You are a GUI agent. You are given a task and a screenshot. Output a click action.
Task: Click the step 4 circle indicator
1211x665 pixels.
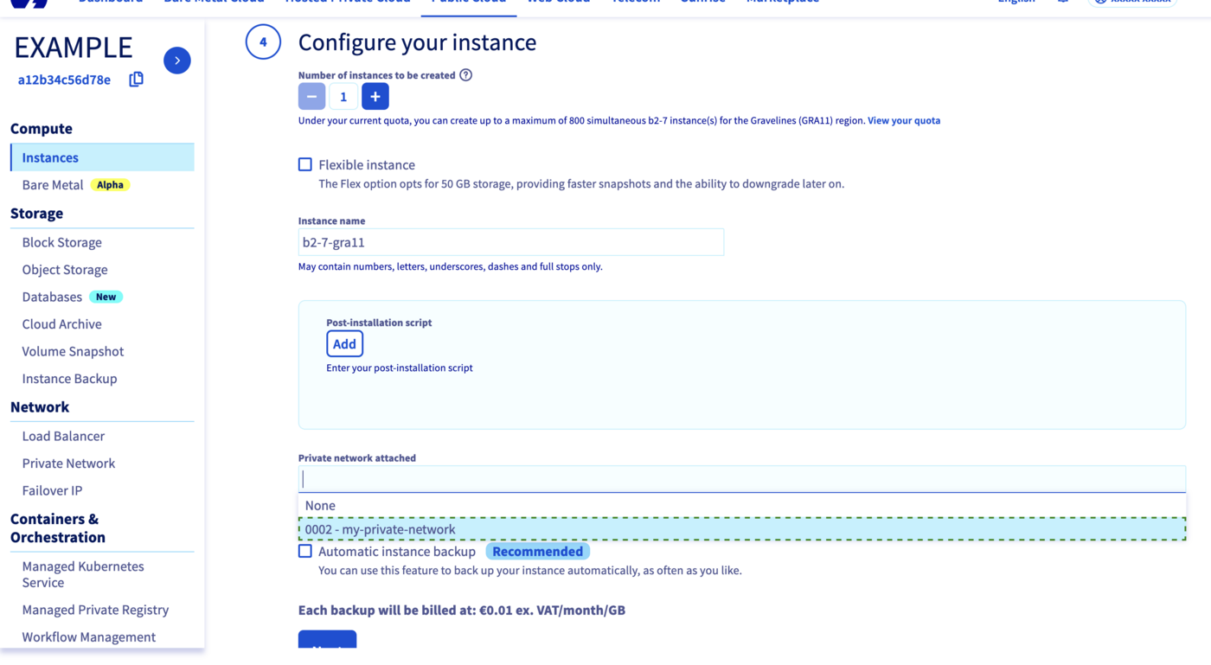[x=263, y=42]
